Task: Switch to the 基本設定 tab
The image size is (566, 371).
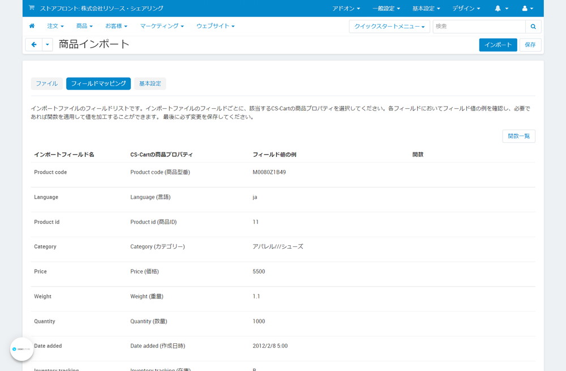Action: click(x=150, y=83)
